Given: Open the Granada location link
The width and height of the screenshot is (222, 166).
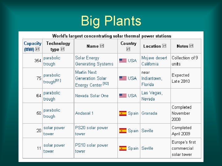Looking at the screenshot, I should (x=149, y=113).
